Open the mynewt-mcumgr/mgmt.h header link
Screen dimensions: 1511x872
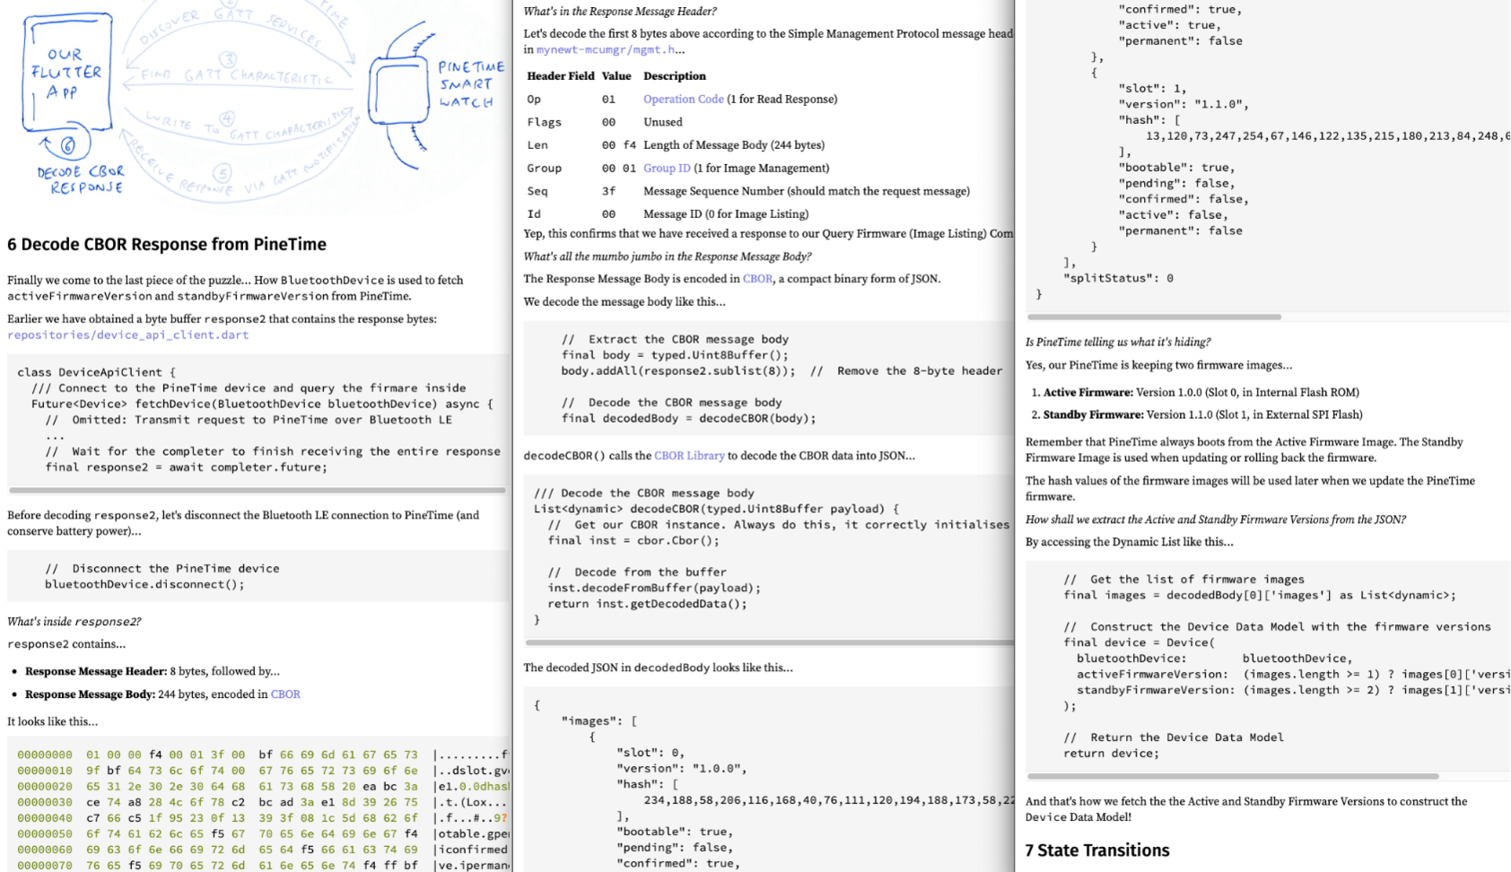pyautogui.click(x=605, y=50)
